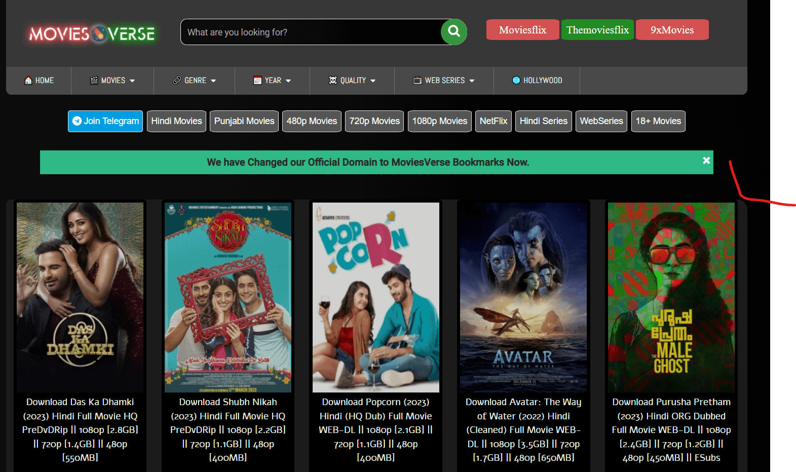Click Download Popcorn (2023) title link

coord(376,429)
